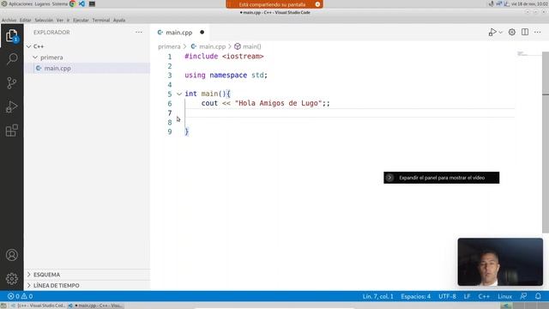This screenshot has width=549, height=309.
Task: Click the cout line of code
Action: pyautogui.click(x=265, y=103)
